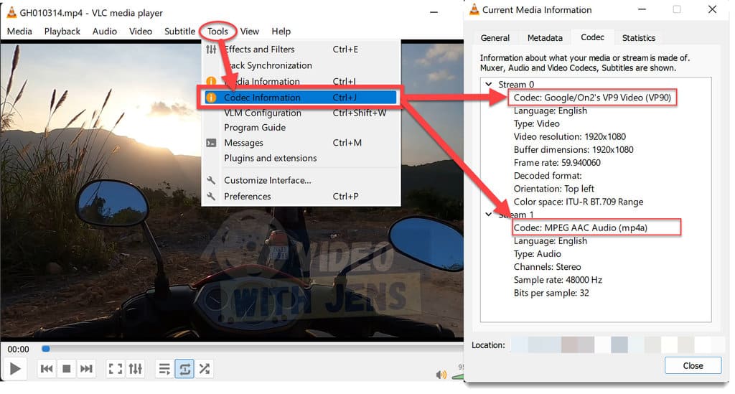Jump to previous track in VLC
Image resolution: width=735 pixels, height=394 pixels.
tap(47, 369)
